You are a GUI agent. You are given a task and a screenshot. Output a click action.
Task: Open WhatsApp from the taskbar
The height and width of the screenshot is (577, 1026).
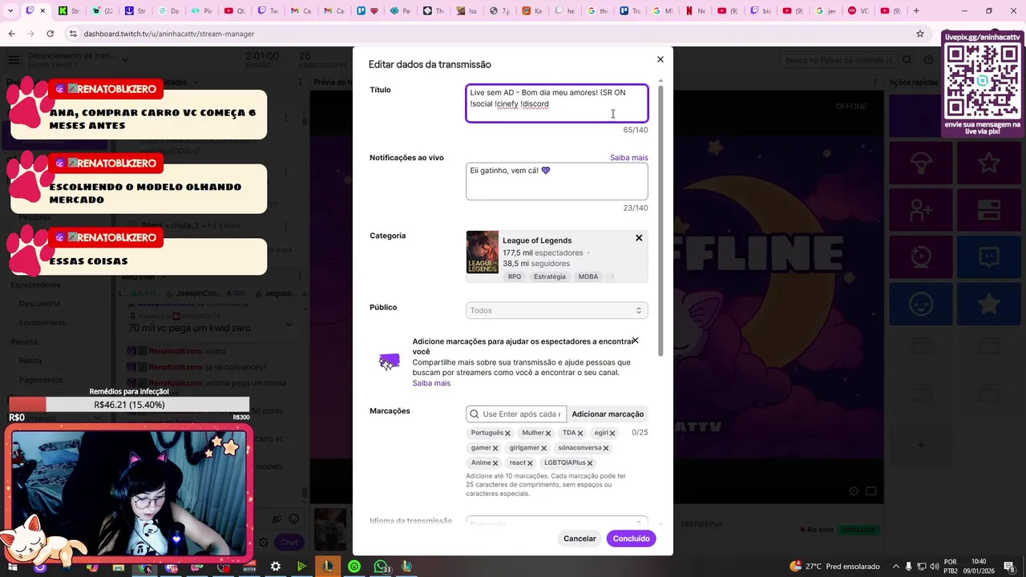pos(381,567)
